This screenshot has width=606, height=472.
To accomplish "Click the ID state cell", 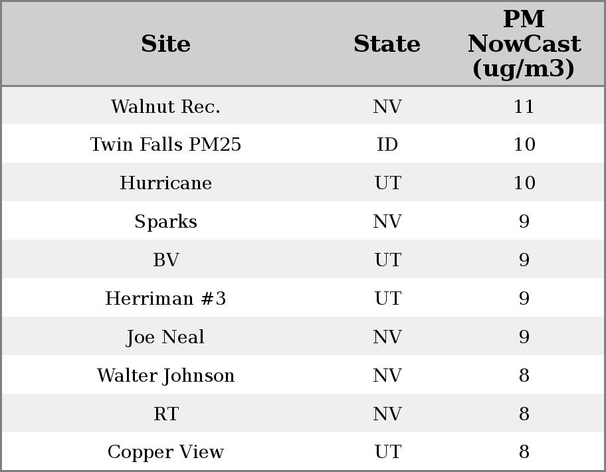I will click(387, 145).
